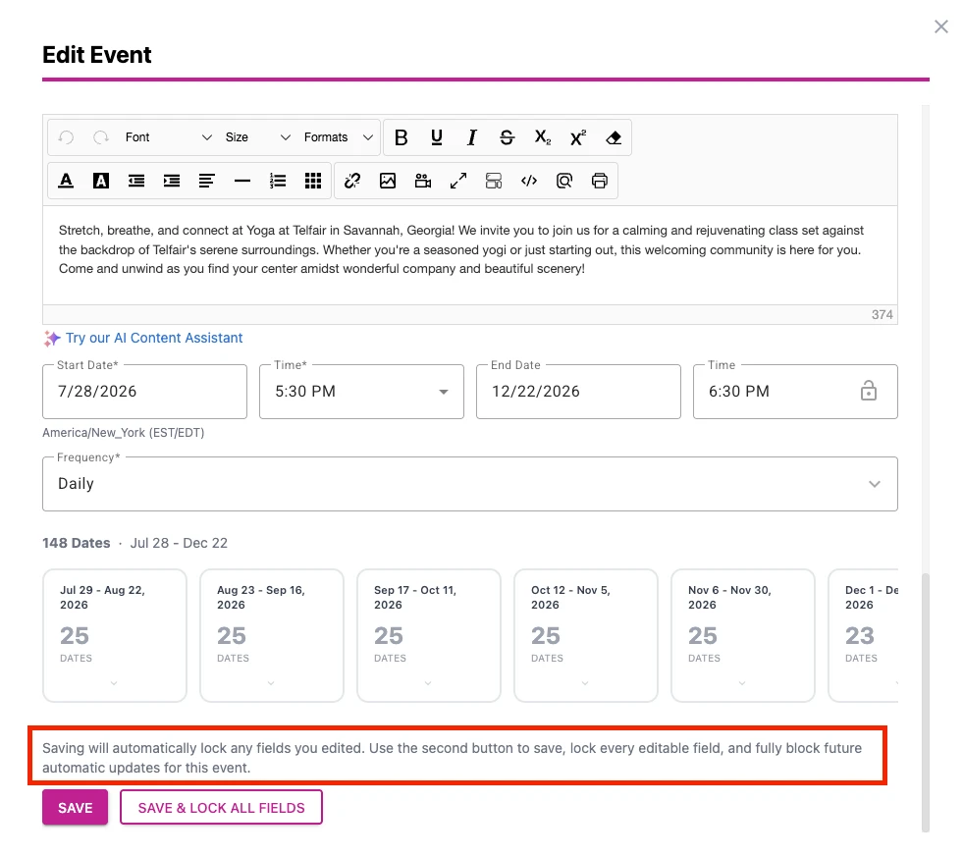Viewport: 963px width, 856px height.
Task: Close the Edit Event dialog
Action: click(940, 27)
